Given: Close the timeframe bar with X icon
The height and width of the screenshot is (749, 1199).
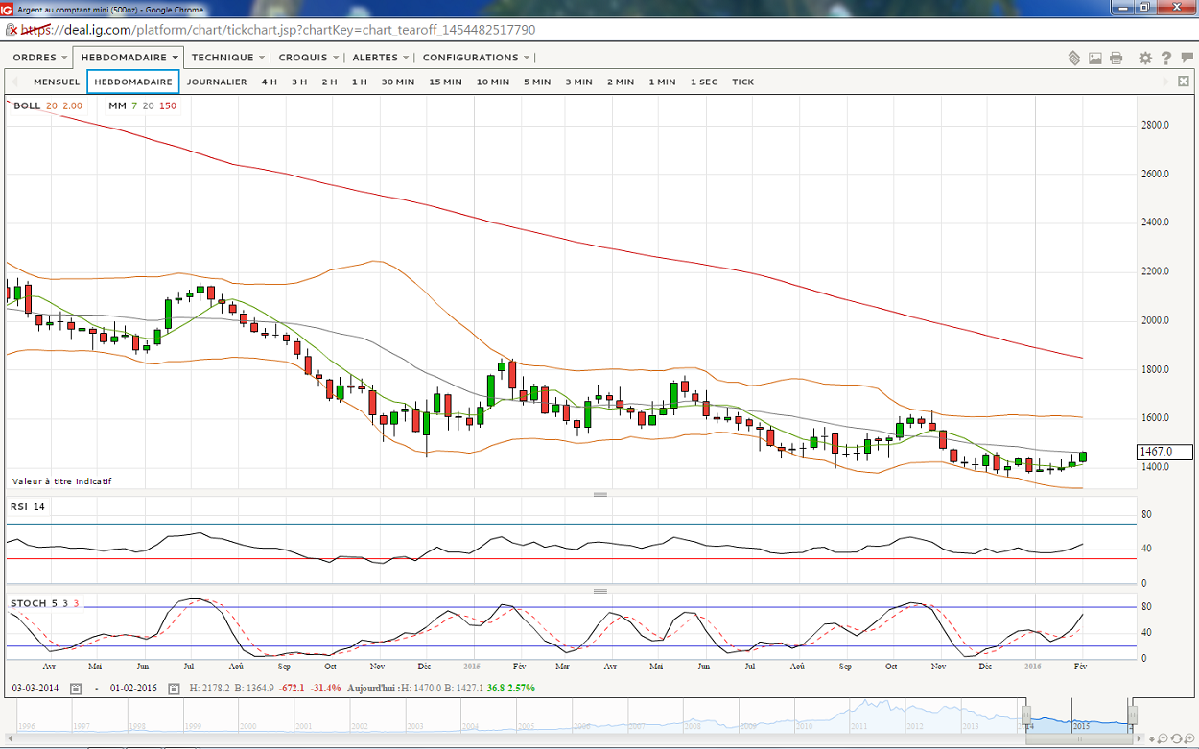Looking at the screenshot, I should (x=1185, y=82).
